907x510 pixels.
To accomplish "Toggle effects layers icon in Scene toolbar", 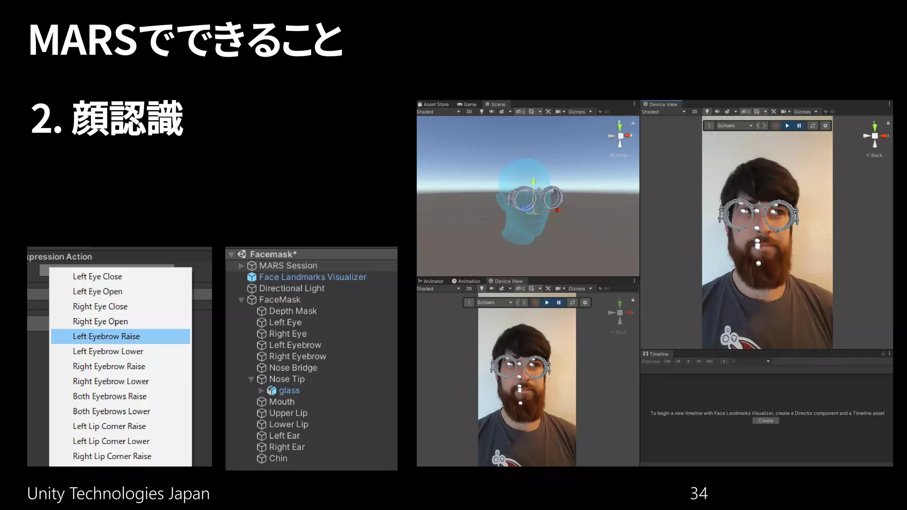I will [502, 112].
